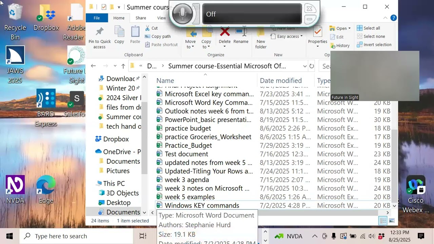Open Explorer help question mark
This screenshot has height=244, width=434.
393,18
